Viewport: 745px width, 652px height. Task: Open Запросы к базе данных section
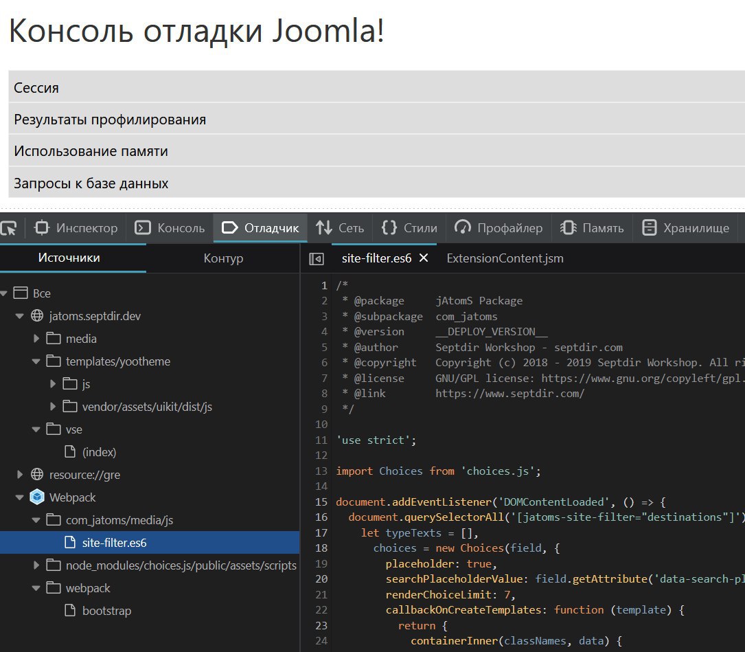click(91, 183)
